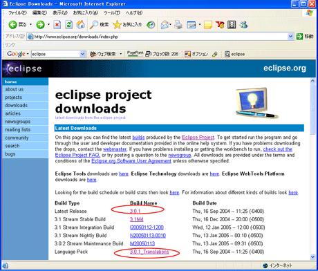This screenshot has height=271, width=318.
Task: Open the I20050112-1200 integration build link
Action: (x=147, y=227)
